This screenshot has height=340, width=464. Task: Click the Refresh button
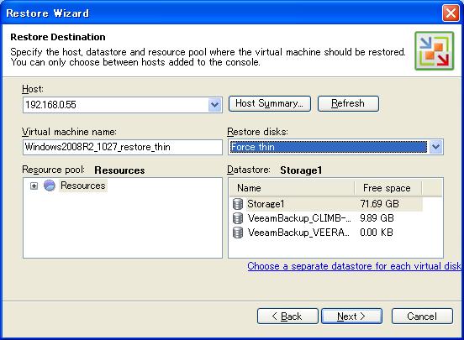point(348,103)
